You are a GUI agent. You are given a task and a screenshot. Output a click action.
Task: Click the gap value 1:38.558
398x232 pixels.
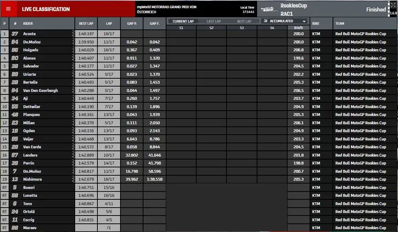coord(155,180)
